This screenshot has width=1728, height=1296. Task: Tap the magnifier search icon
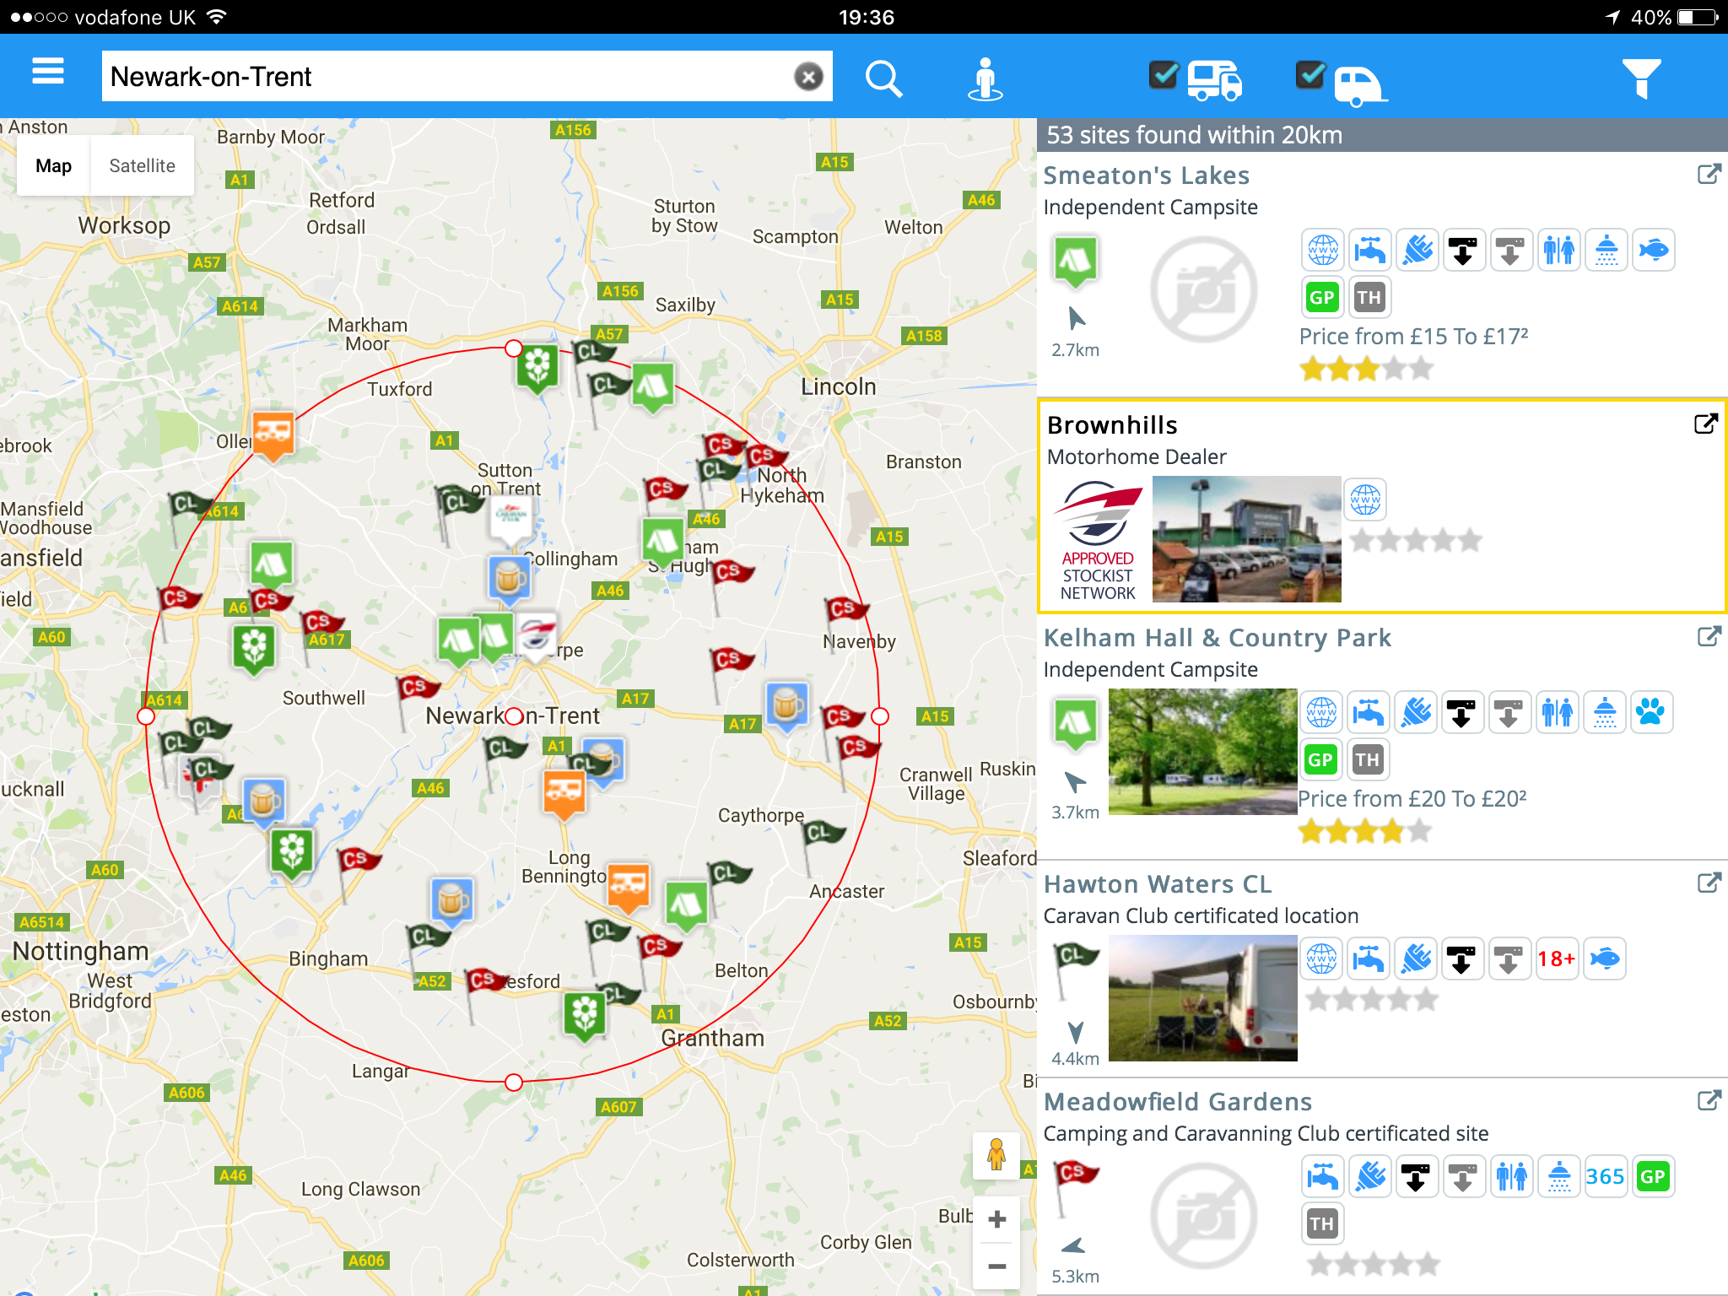[x=883, y=78]
